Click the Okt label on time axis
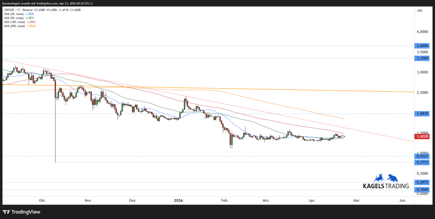The width and height of the screenshot is (435, 219). pyautogui.click(x=42, y=200)
